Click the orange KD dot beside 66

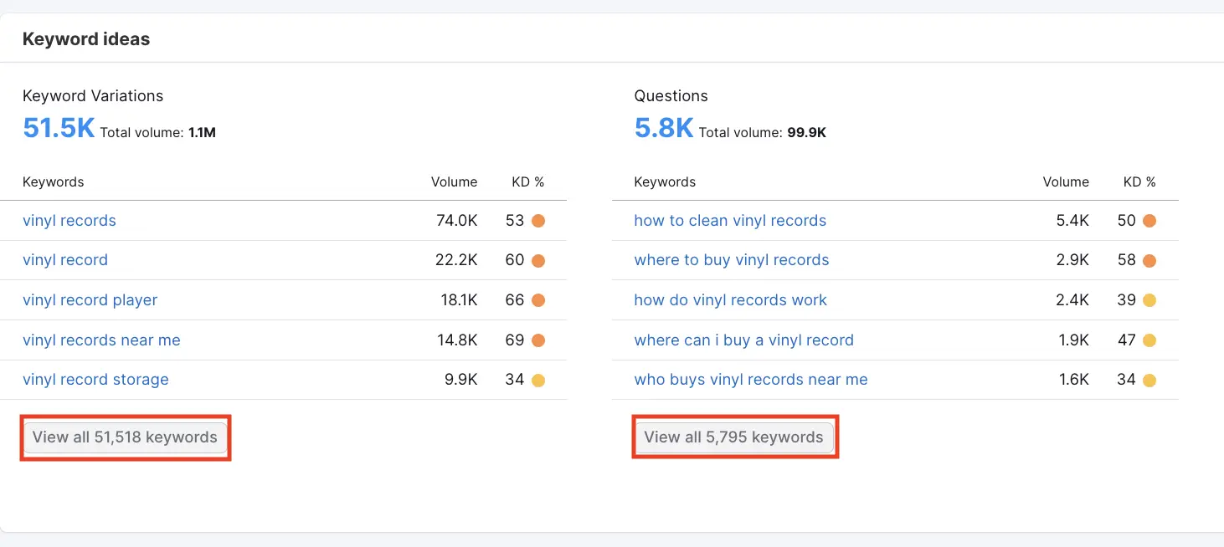538,300
